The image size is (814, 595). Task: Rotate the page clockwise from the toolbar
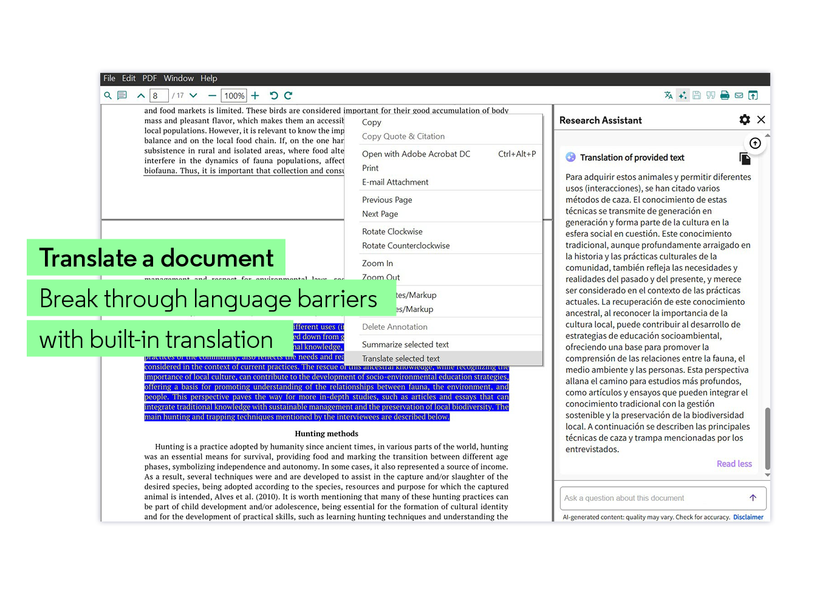click(287, 95)
